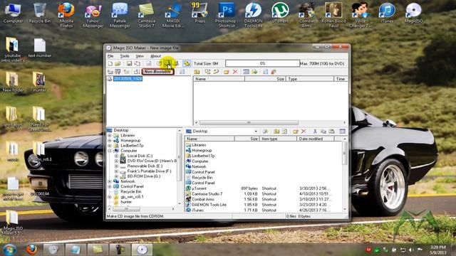Viewport: 456px width, 256px height.
Task: Click the red X delete icon in image toolbar
Action: pyautogui.click(x=235, y=72)
